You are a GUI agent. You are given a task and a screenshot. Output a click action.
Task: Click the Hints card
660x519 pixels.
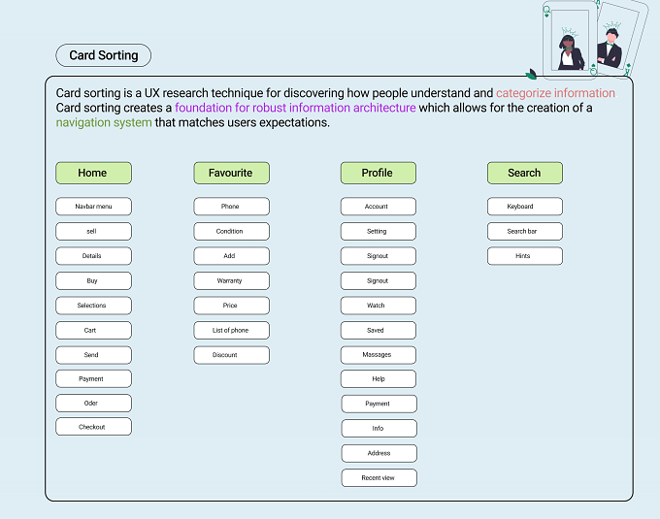[x=525, y=256]
